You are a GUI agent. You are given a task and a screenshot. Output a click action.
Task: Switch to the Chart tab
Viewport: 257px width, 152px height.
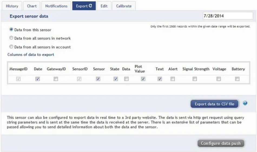pyautogui.click(x=32, y=6)
